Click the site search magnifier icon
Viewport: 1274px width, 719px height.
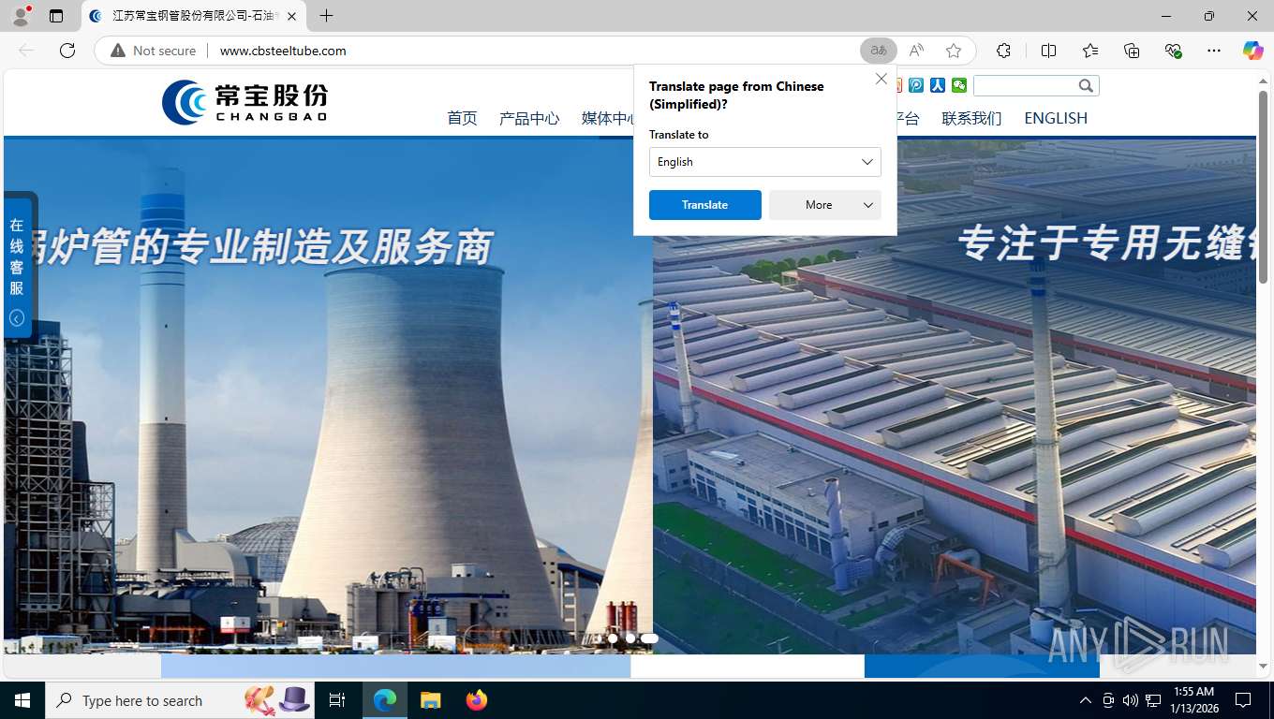click(x=1086, y=85)
